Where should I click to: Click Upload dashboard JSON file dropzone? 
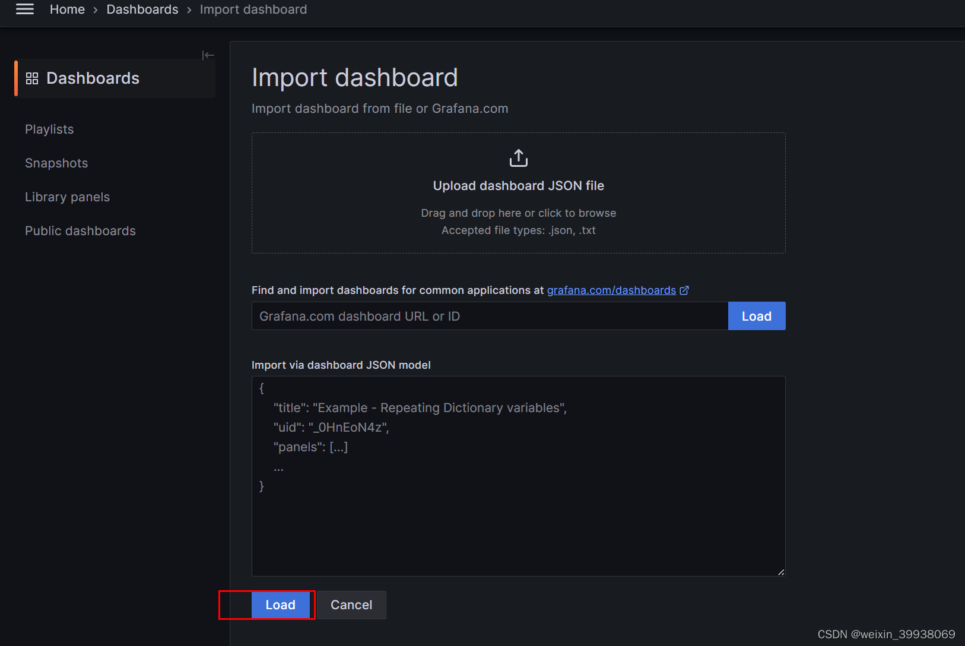[519, 193]
